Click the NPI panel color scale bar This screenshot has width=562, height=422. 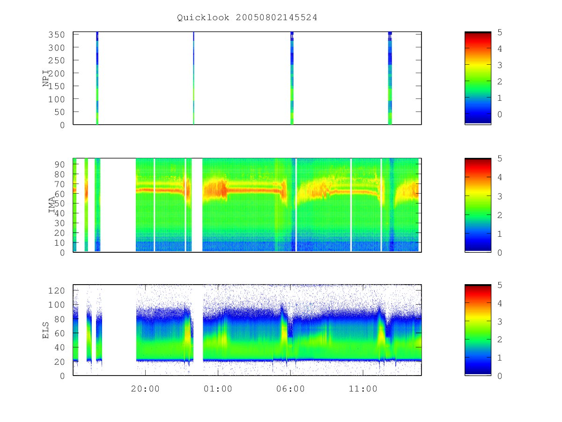(x=478, y=78)
